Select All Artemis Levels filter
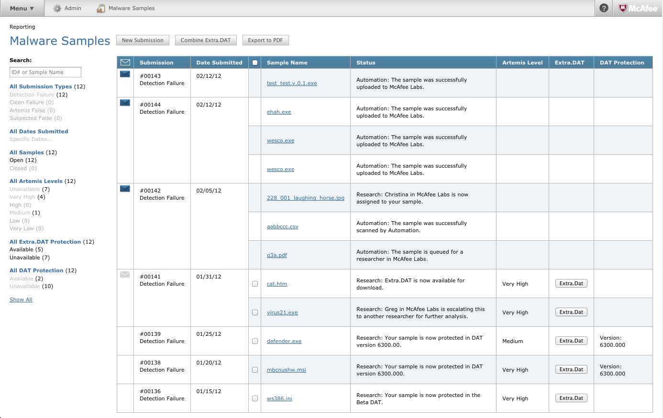Viewport: 663px width, 418px height. pos(36,181)
